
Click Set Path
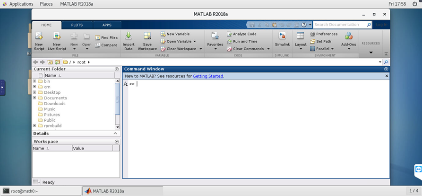320,41
